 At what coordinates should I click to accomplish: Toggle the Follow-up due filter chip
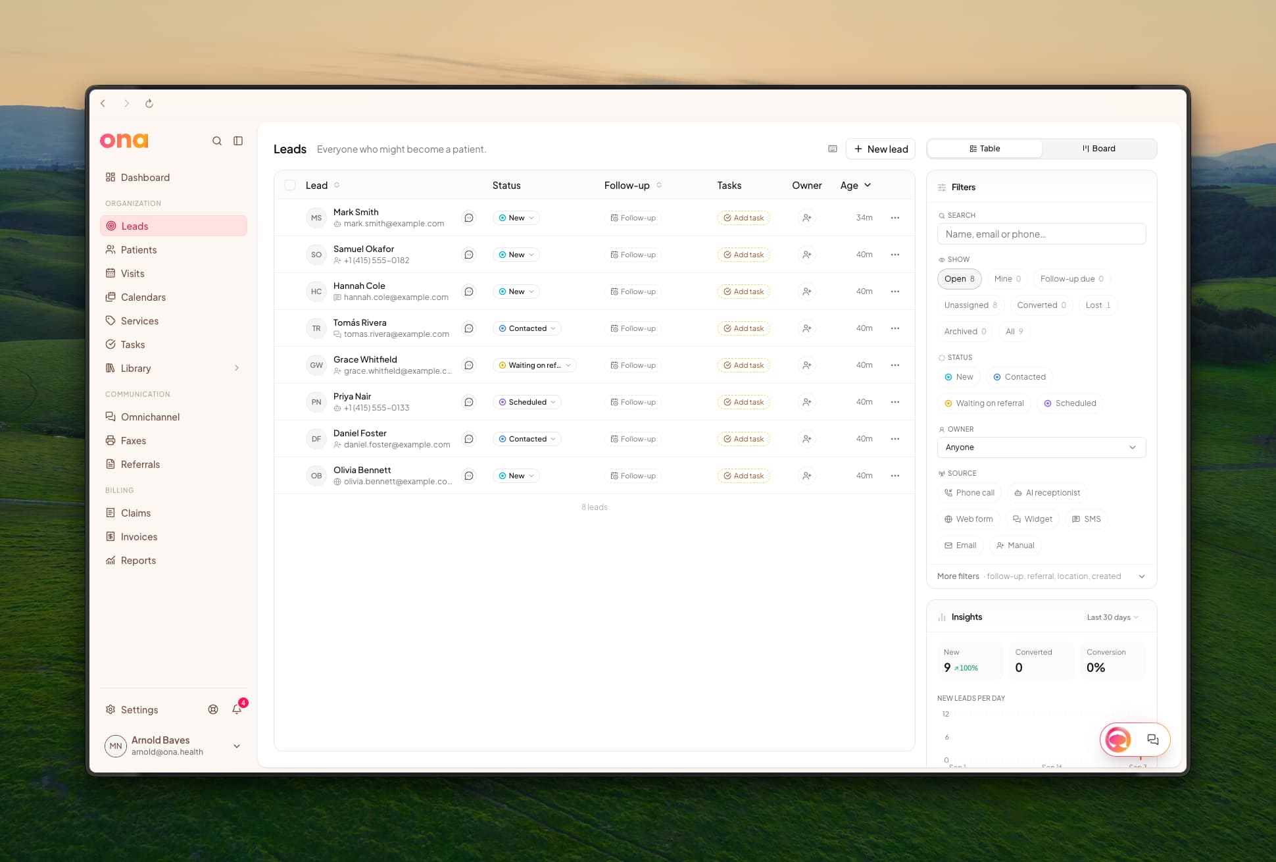pos(1071,279)
